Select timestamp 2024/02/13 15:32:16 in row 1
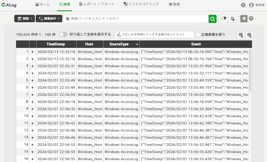Screen dimensions: 267x162 tap(56, 52)
